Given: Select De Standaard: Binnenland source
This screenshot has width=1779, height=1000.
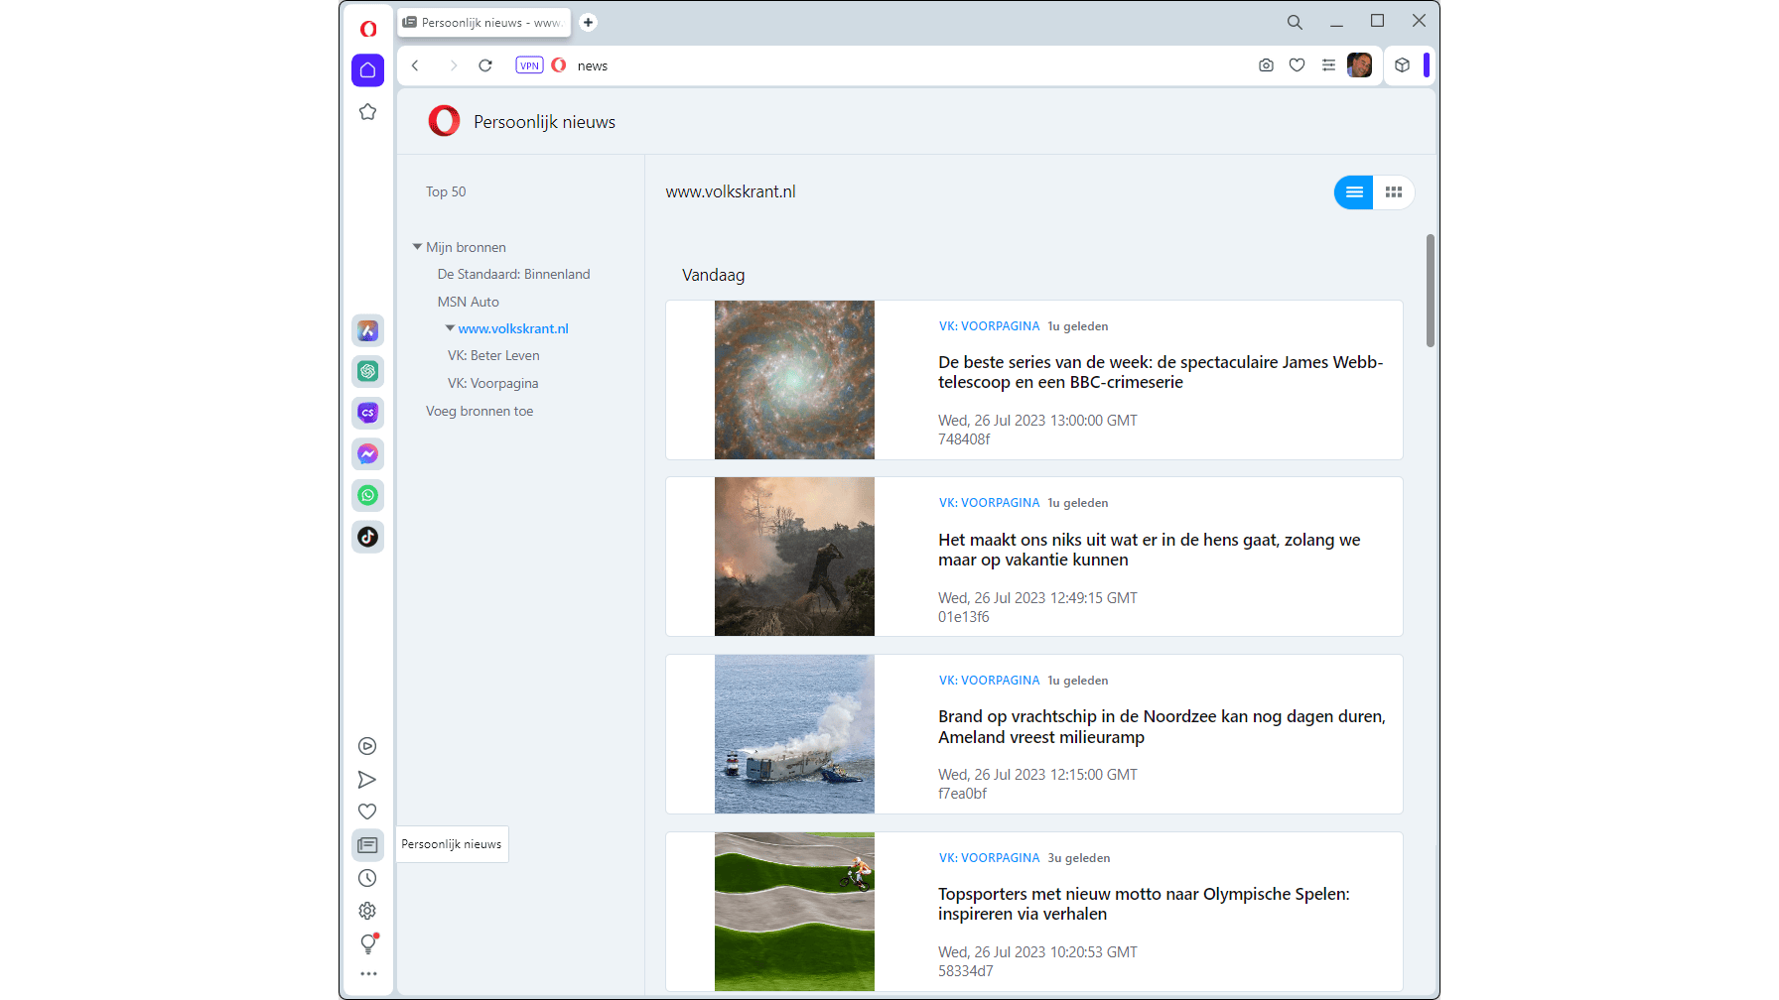Looking at the screenshot, I should (x=514, y=275).
